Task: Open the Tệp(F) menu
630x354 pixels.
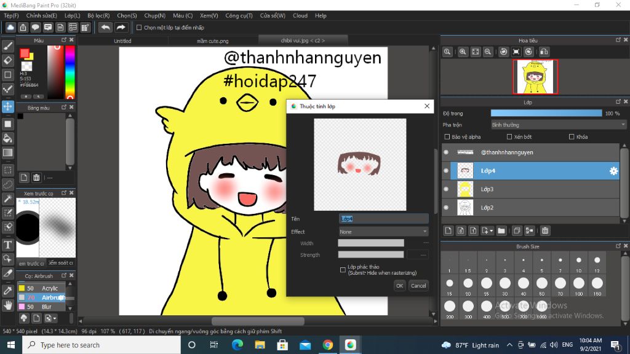Action: tap(11, 15)
